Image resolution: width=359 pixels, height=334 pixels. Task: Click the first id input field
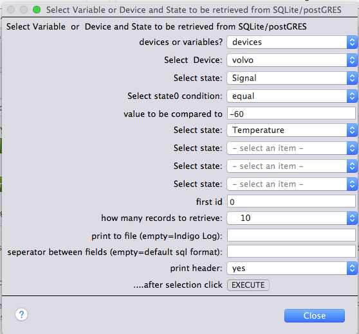(x=291, y=201)
